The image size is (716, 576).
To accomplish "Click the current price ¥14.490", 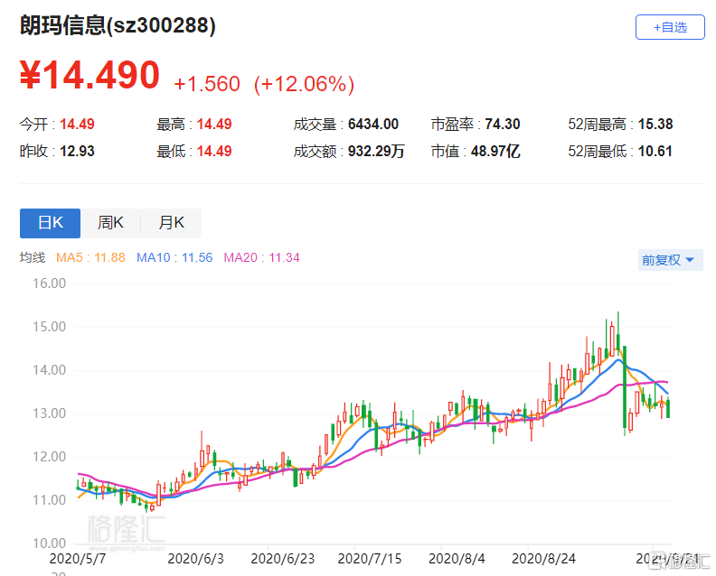I will pos(89,75).
